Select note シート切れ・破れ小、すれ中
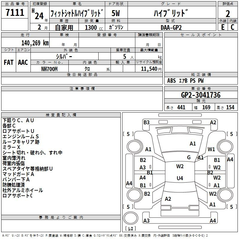This screenshot has height=239, width=239. click(32, 153)
